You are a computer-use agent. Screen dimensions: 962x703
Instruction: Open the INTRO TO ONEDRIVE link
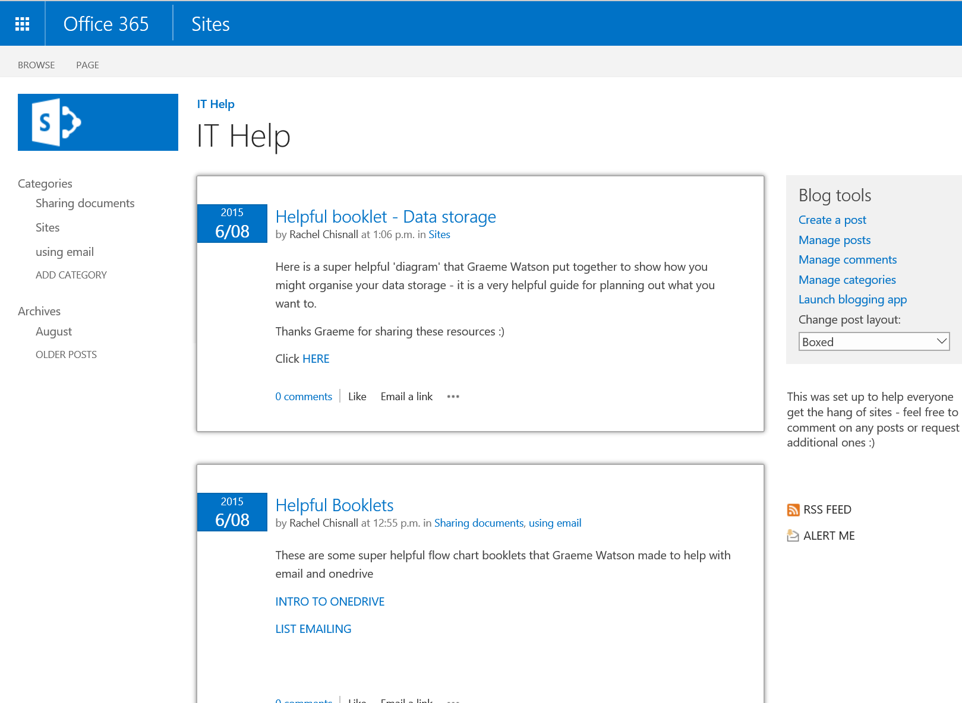(330, 601)
